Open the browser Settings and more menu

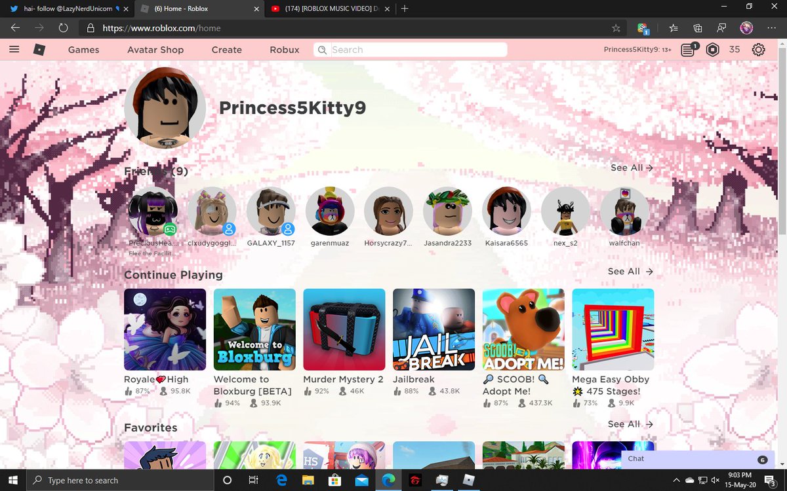coord(771,28)
